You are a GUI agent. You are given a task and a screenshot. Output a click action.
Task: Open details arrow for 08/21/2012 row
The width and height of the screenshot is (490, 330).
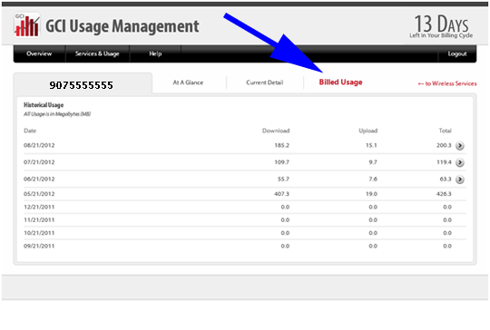click(x=459, y=145)
